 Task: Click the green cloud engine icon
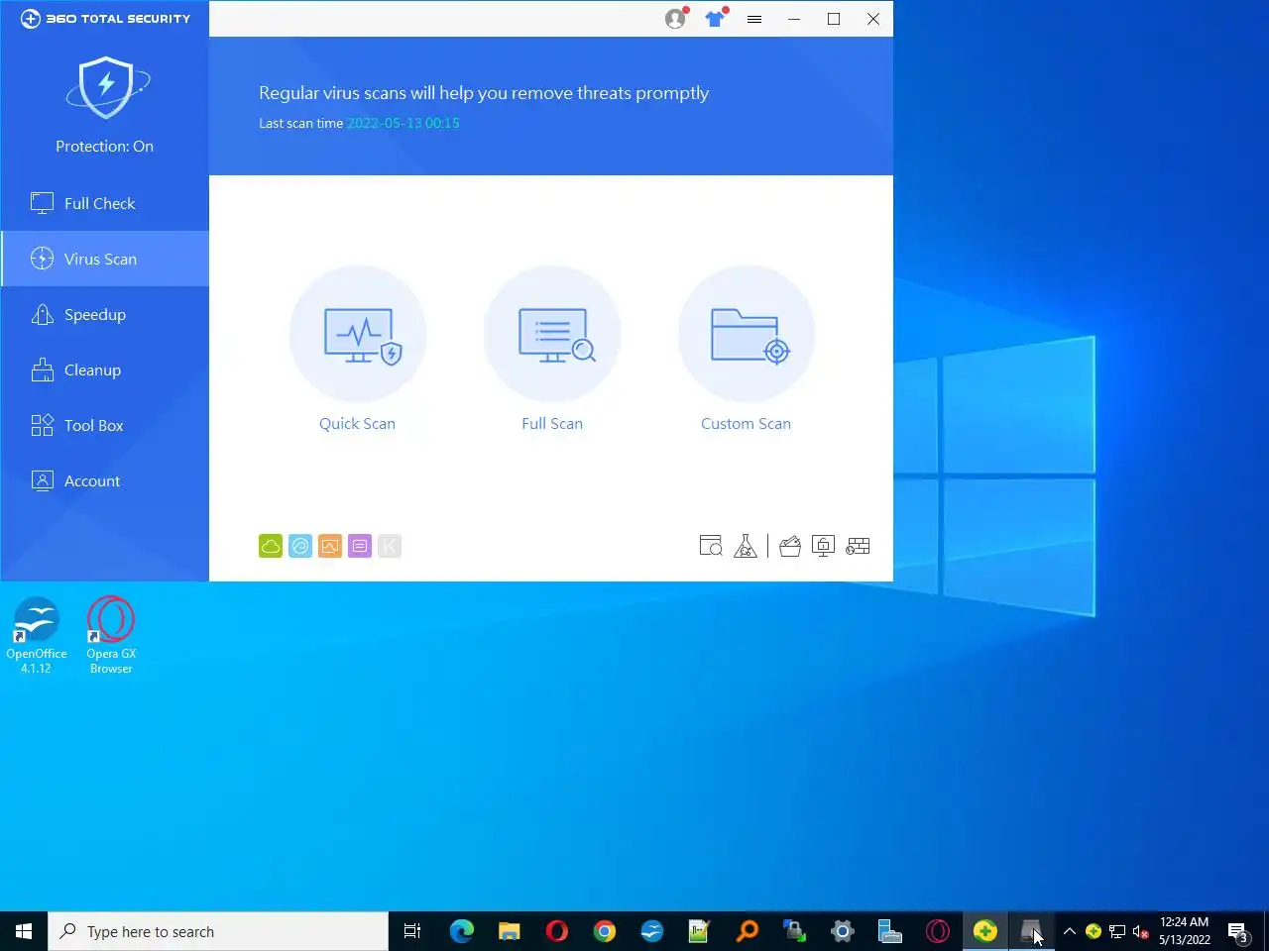pyautogui.click(x=271, y=546)
